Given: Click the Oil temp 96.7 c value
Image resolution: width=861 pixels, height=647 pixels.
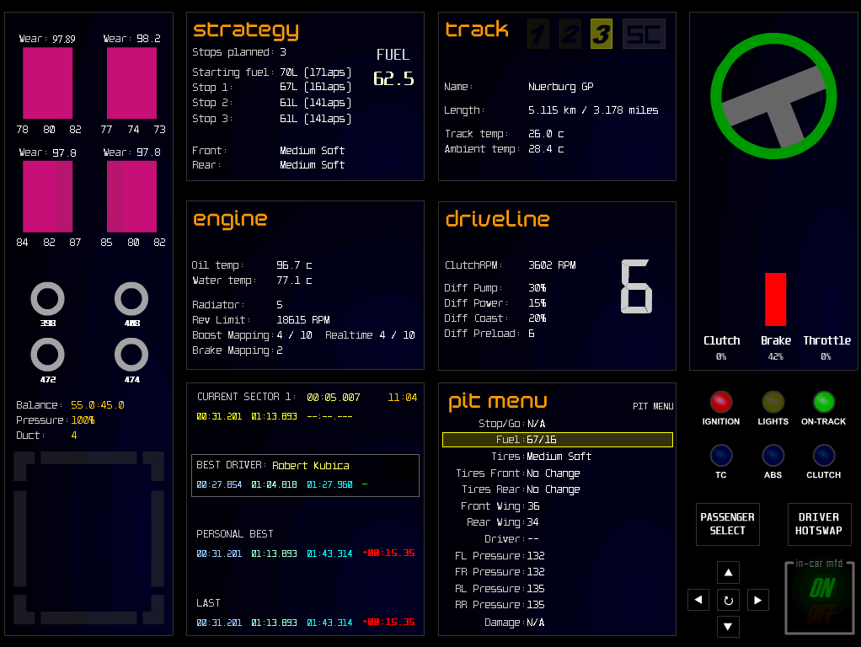Looking at the screenshot, I should pos(294,265).
